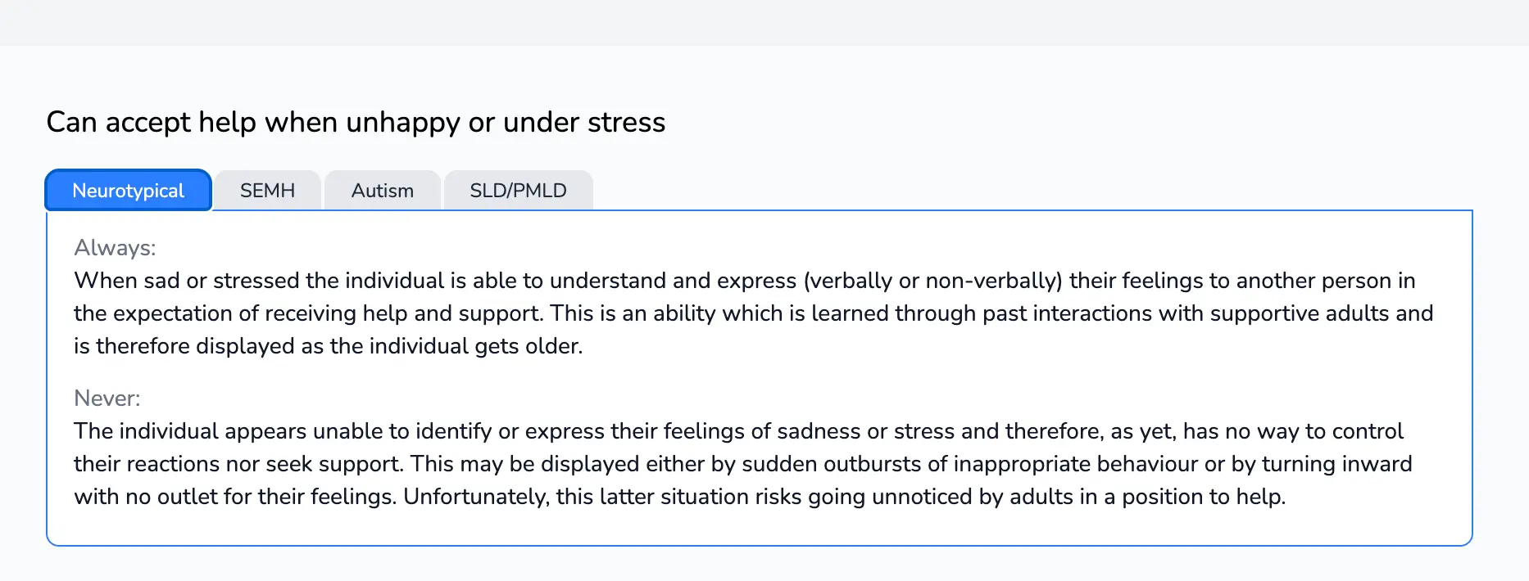Click the 'Never:' label
1529x581 pixels.
click(x=107, y=399)
